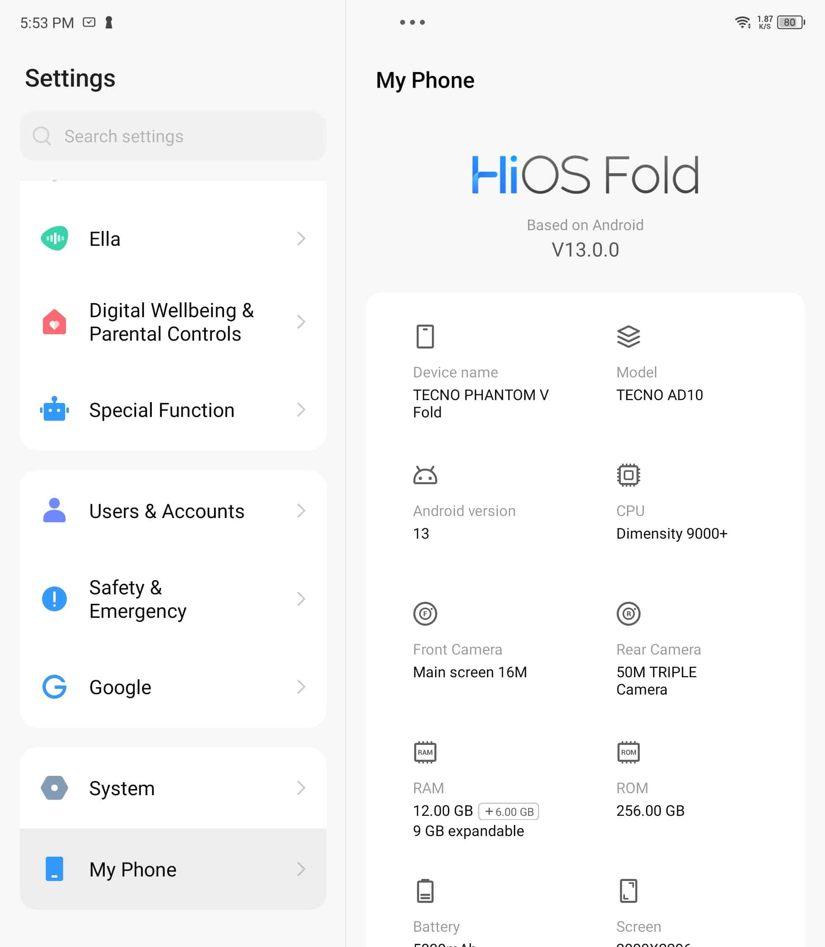Tap the +6.00 GB RAM extension button
The width and height of the screenshot is (825, 947).
click(x=508, y=811)
